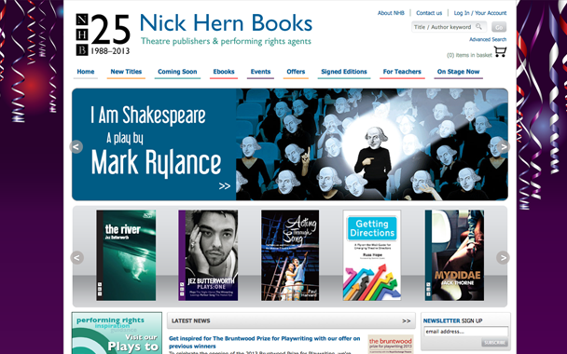567x354 pixels.
Task: Click the Go search button
Action: pyautogui.click(x=499, y=27)
